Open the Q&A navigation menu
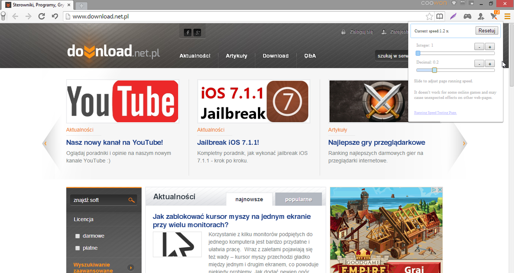Image resolution: width=514 pixels, height=273 pixels. [310, 56]
